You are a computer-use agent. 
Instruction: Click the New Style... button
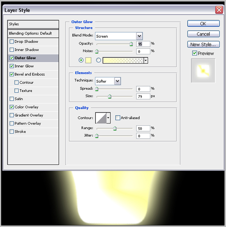click(x=203, y=44)
